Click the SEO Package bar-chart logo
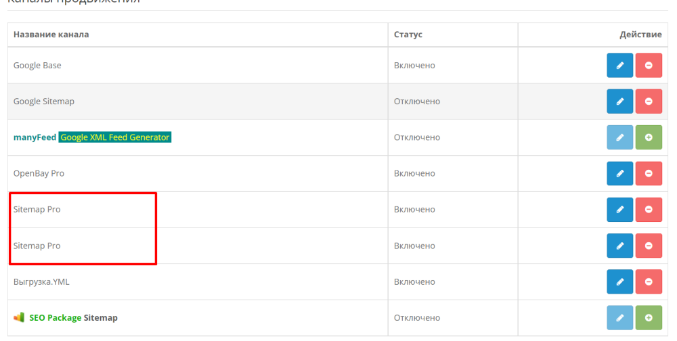This screenshot has width=677, height=341. (19, 317)
